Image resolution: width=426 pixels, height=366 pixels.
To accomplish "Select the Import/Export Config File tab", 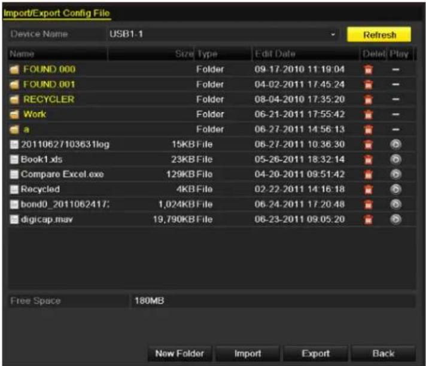I will tap(57, 13).
